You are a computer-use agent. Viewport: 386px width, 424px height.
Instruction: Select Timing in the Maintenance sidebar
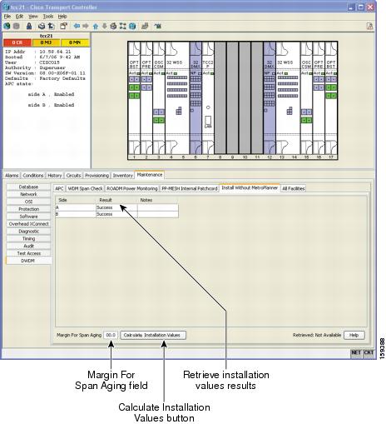28,239
